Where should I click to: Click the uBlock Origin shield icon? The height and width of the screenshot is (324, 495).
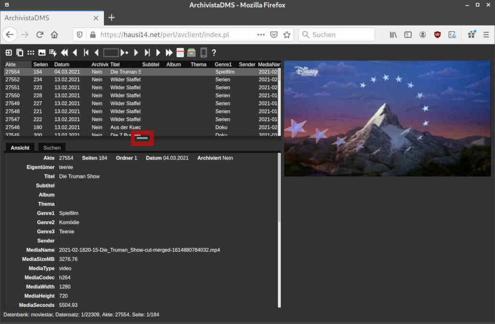[x=437, y=35]
